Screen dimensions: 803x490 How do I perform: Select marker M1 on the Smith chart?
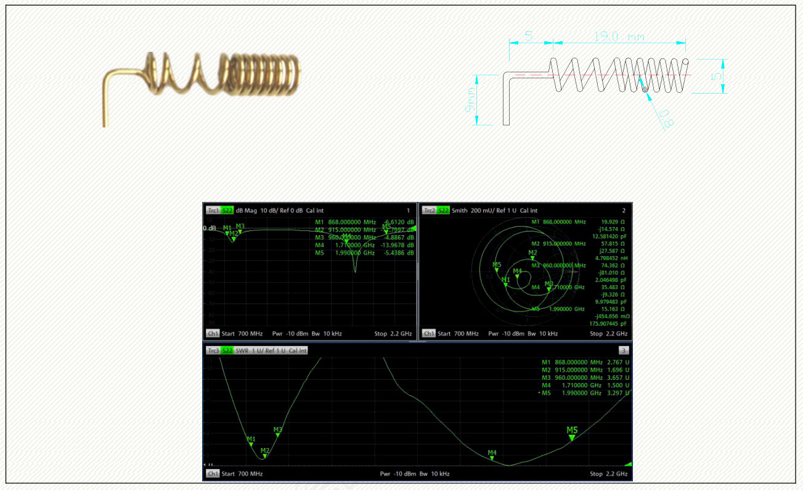[505, 282]
